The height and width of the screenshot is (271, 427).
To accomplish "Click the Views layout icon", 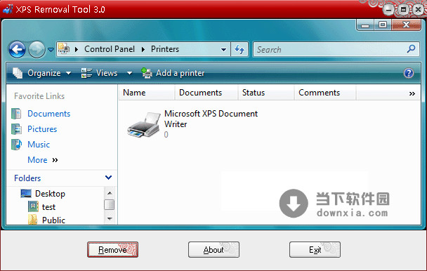I will tap(86, 73).
